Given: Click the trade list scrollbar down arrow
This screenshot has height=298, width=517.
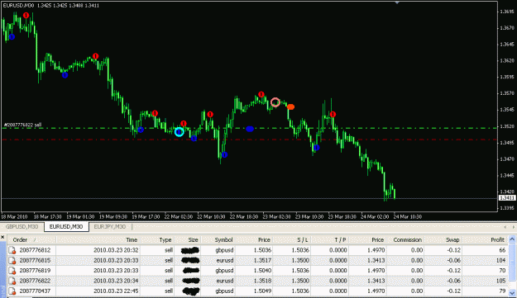Looking at the screenshot, I should 512,292.
